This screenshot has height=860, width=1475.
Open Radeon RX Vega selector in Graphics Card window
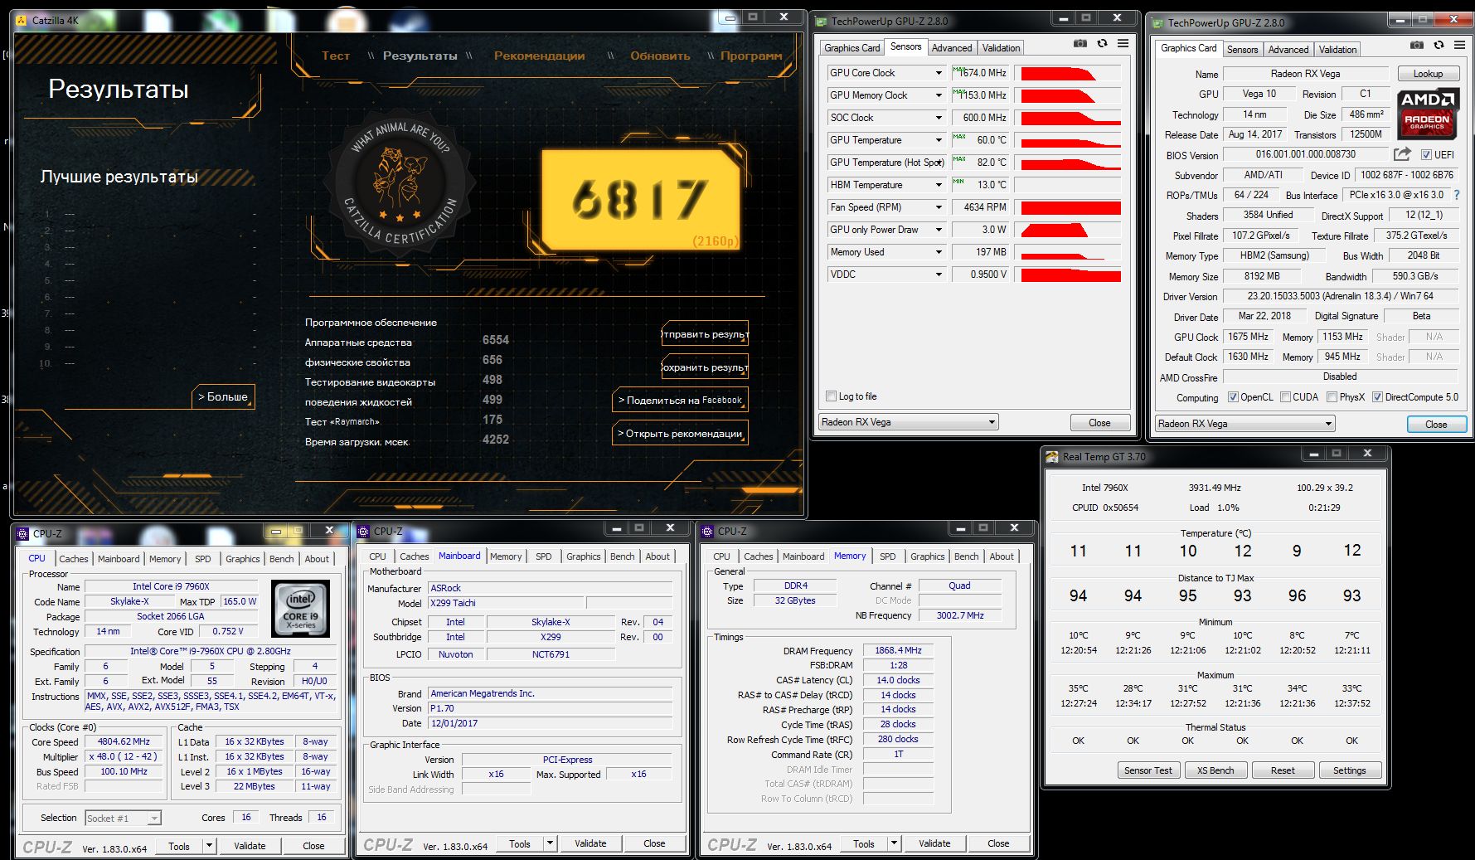tap(1245, 424)
